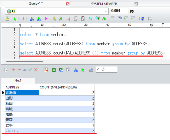Click the export ALL to Excel icon
The image size is (170, 140).
coord(61,70)
